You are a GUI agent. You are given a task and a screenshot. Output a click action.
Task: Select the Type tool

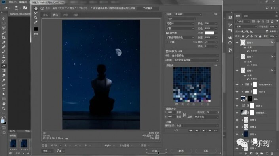coord(4,89)
